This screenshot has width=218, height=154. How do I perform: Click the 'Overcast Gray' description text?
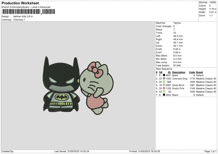point(180,79)
